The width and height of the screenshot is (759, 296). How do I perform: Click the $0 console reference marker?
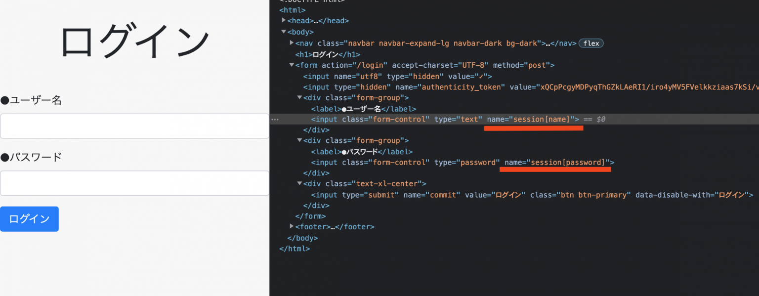601,119
